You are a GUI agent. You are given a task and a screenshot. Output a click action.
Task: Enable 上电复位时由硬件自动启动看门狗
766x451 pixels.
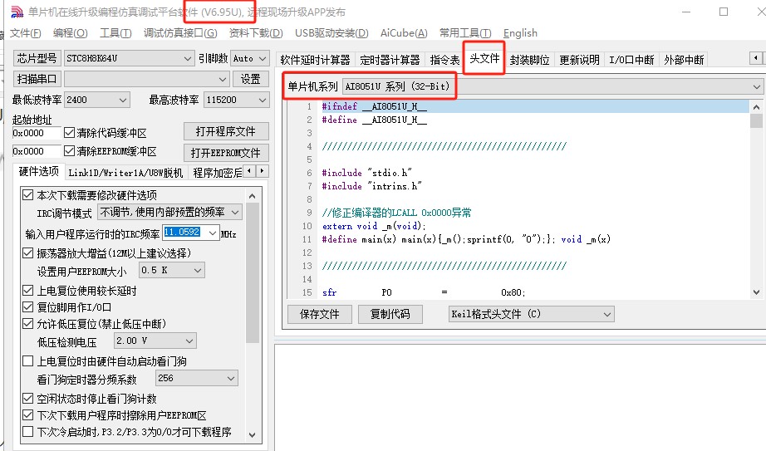[28, 361]
